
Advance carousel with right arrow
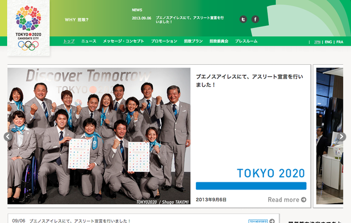point(341,136)
